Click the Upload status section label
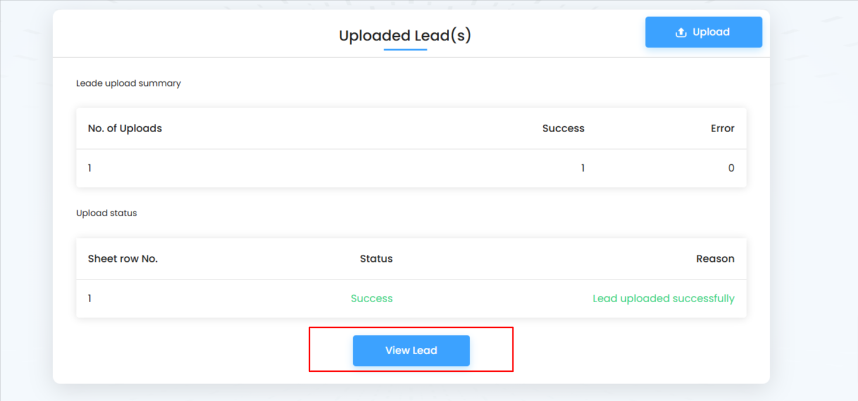 point(106,213)
